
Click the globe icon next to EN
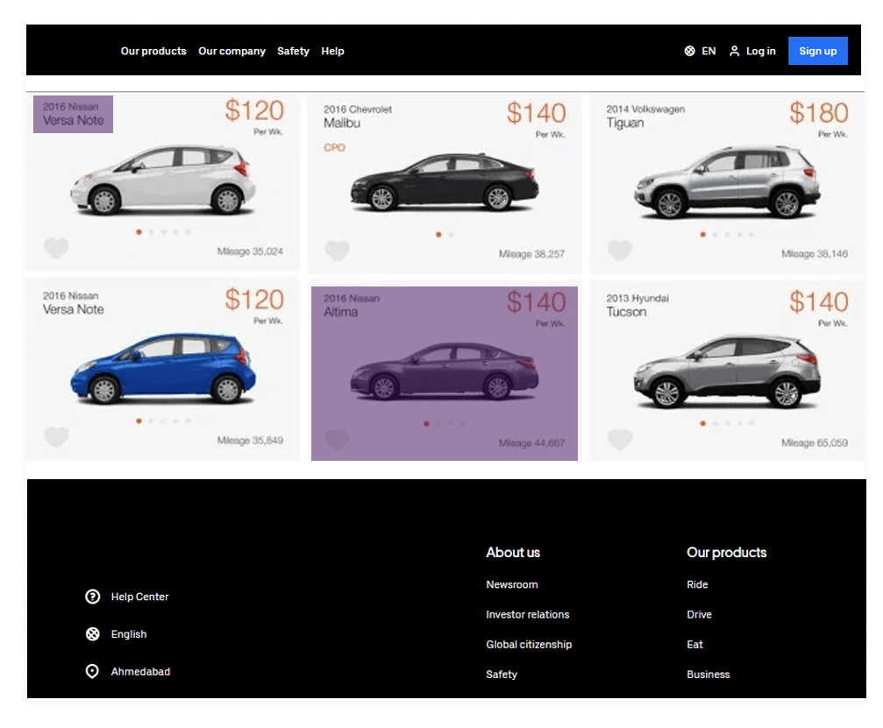[689, 51]
